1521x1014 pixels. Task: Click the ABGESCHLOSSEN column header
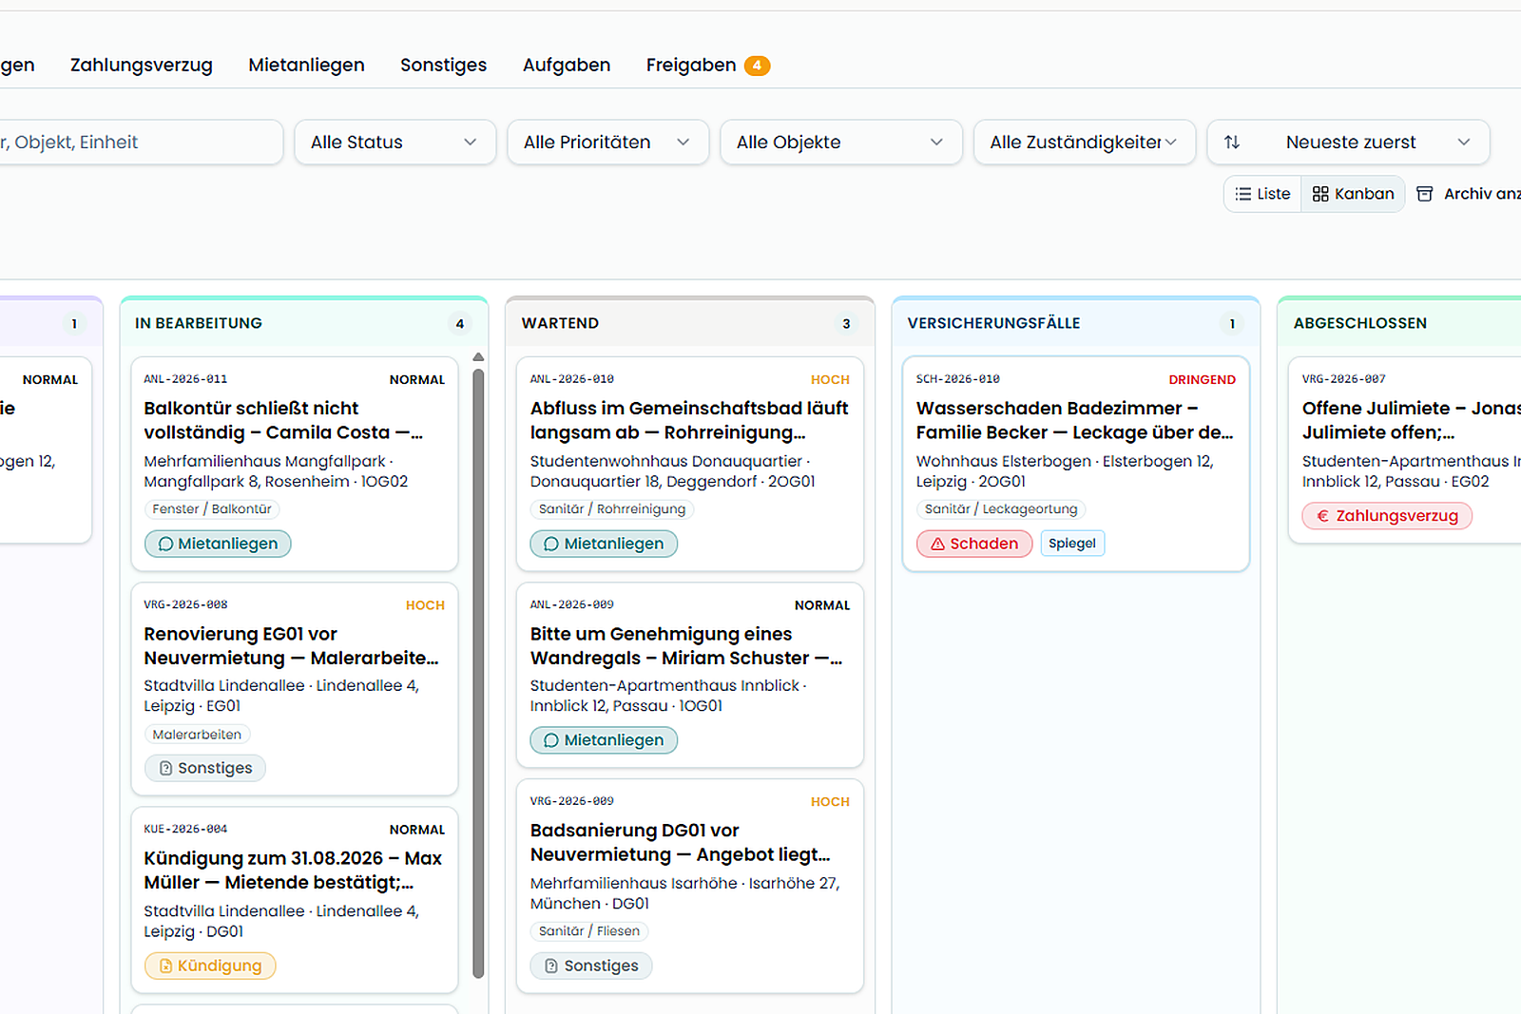pos(1360,323)
